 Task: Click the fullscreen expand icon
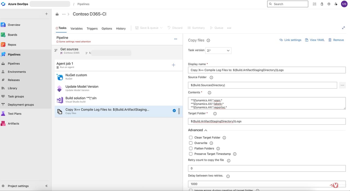[343, 28]
